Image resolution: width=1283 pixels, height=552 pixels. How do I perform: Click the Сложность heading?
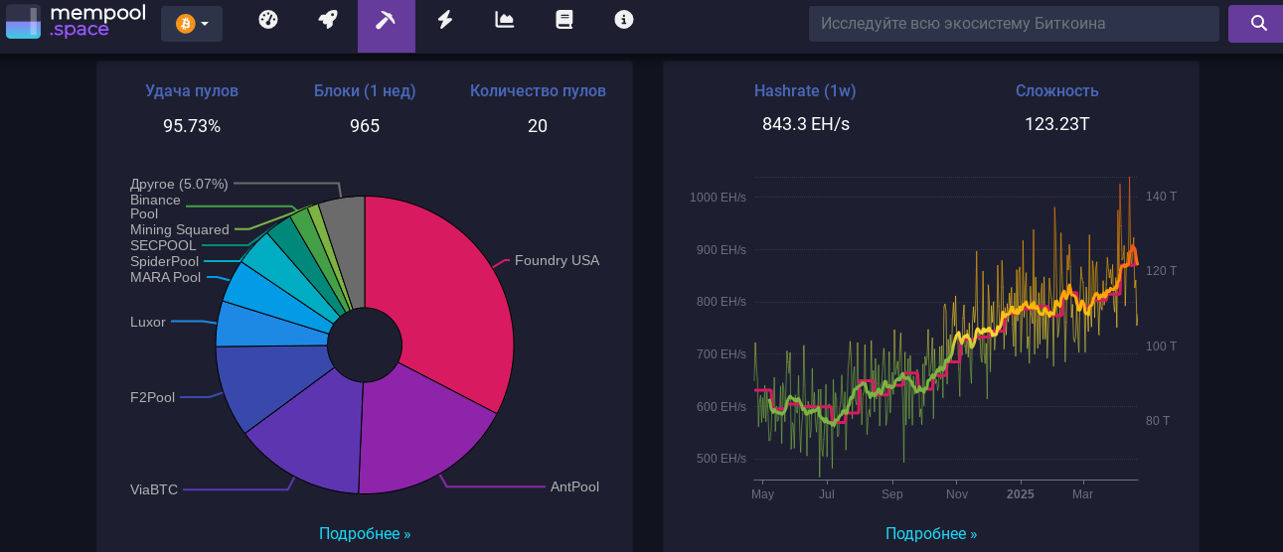[1056, 91]
